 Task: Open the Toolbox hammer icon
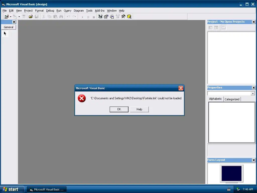(x=123, y=17)
